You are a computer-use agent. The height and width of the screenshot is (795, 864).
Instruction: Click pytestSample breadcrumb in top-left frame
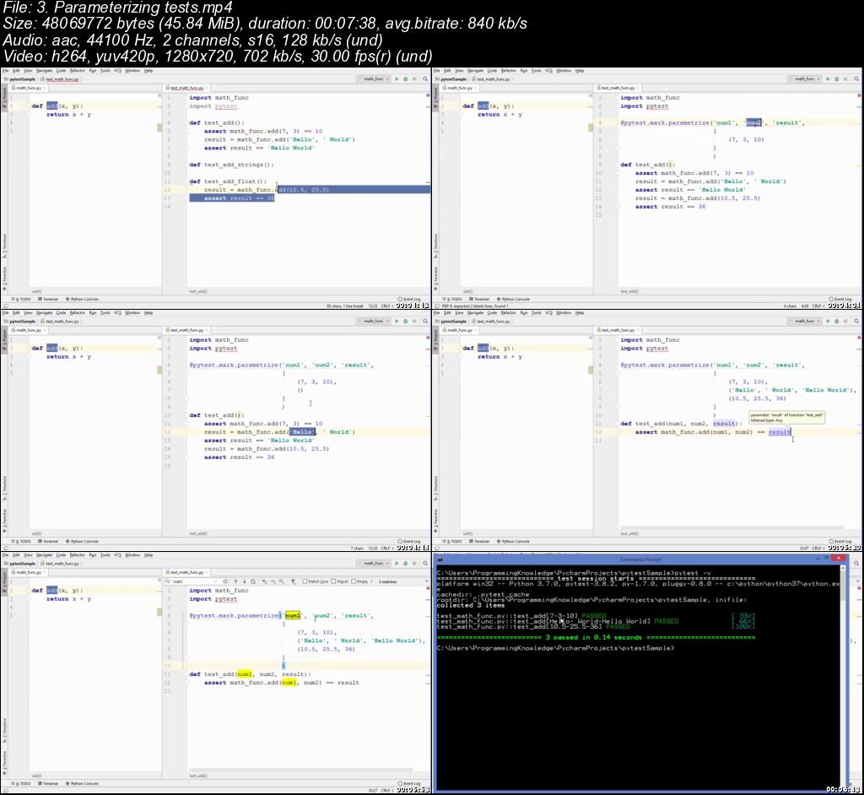pos(22,79)
